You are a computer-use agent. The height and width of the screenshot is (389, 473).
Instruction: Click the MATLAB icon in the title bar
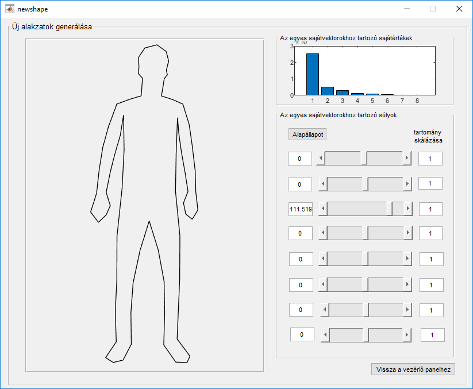9,9
